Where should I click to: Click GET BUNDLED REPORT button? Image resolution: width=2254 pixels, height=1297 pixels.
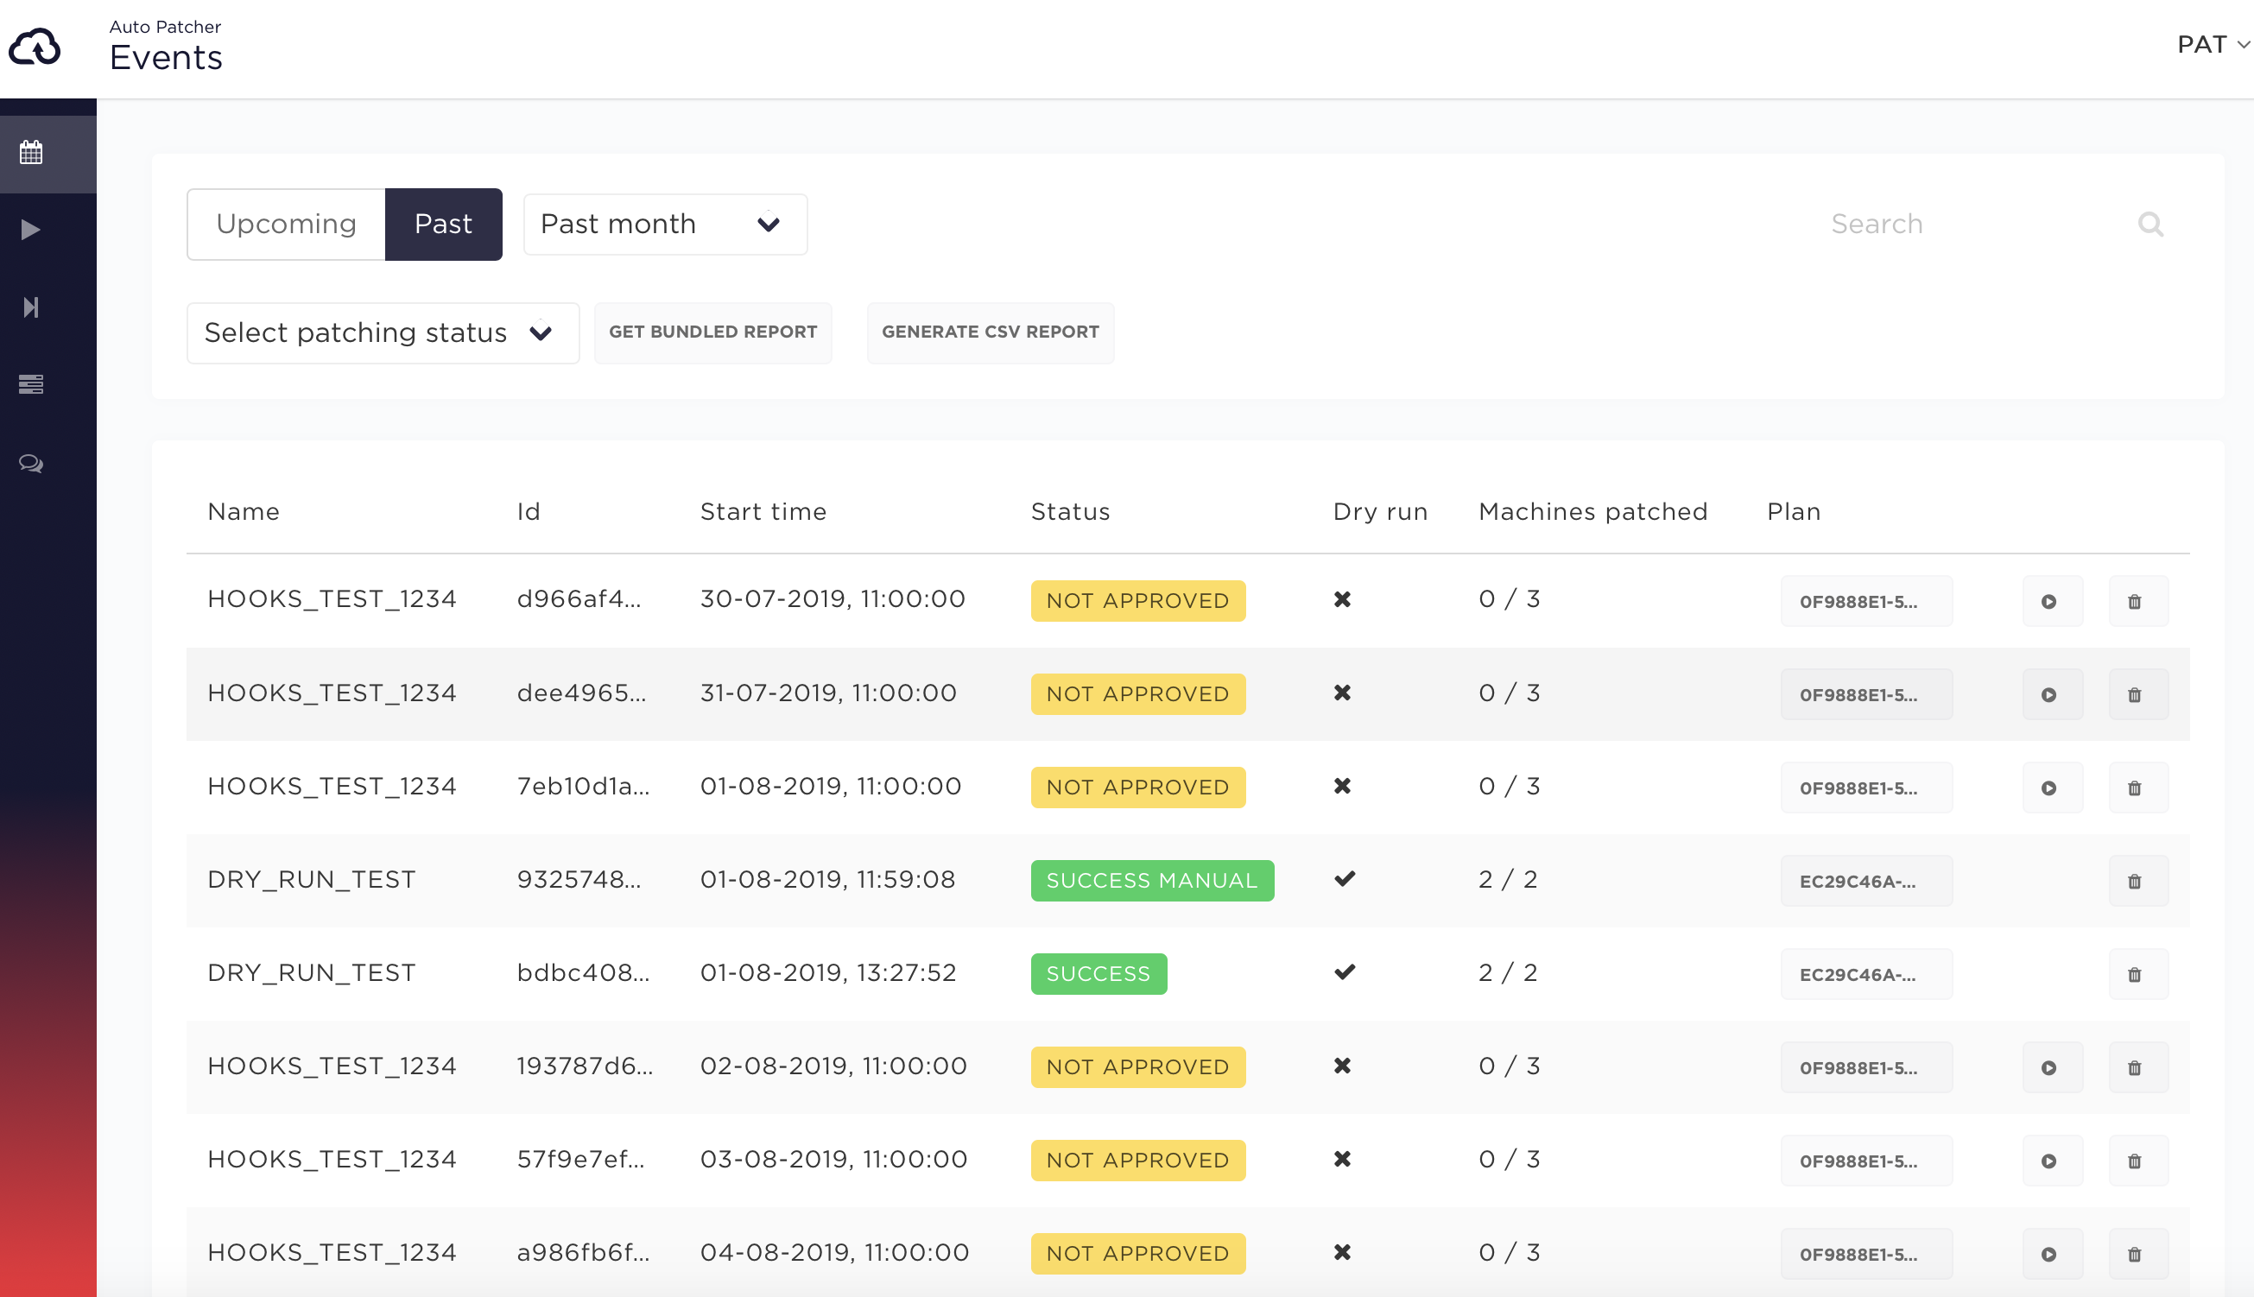click(x=712, y=332)
